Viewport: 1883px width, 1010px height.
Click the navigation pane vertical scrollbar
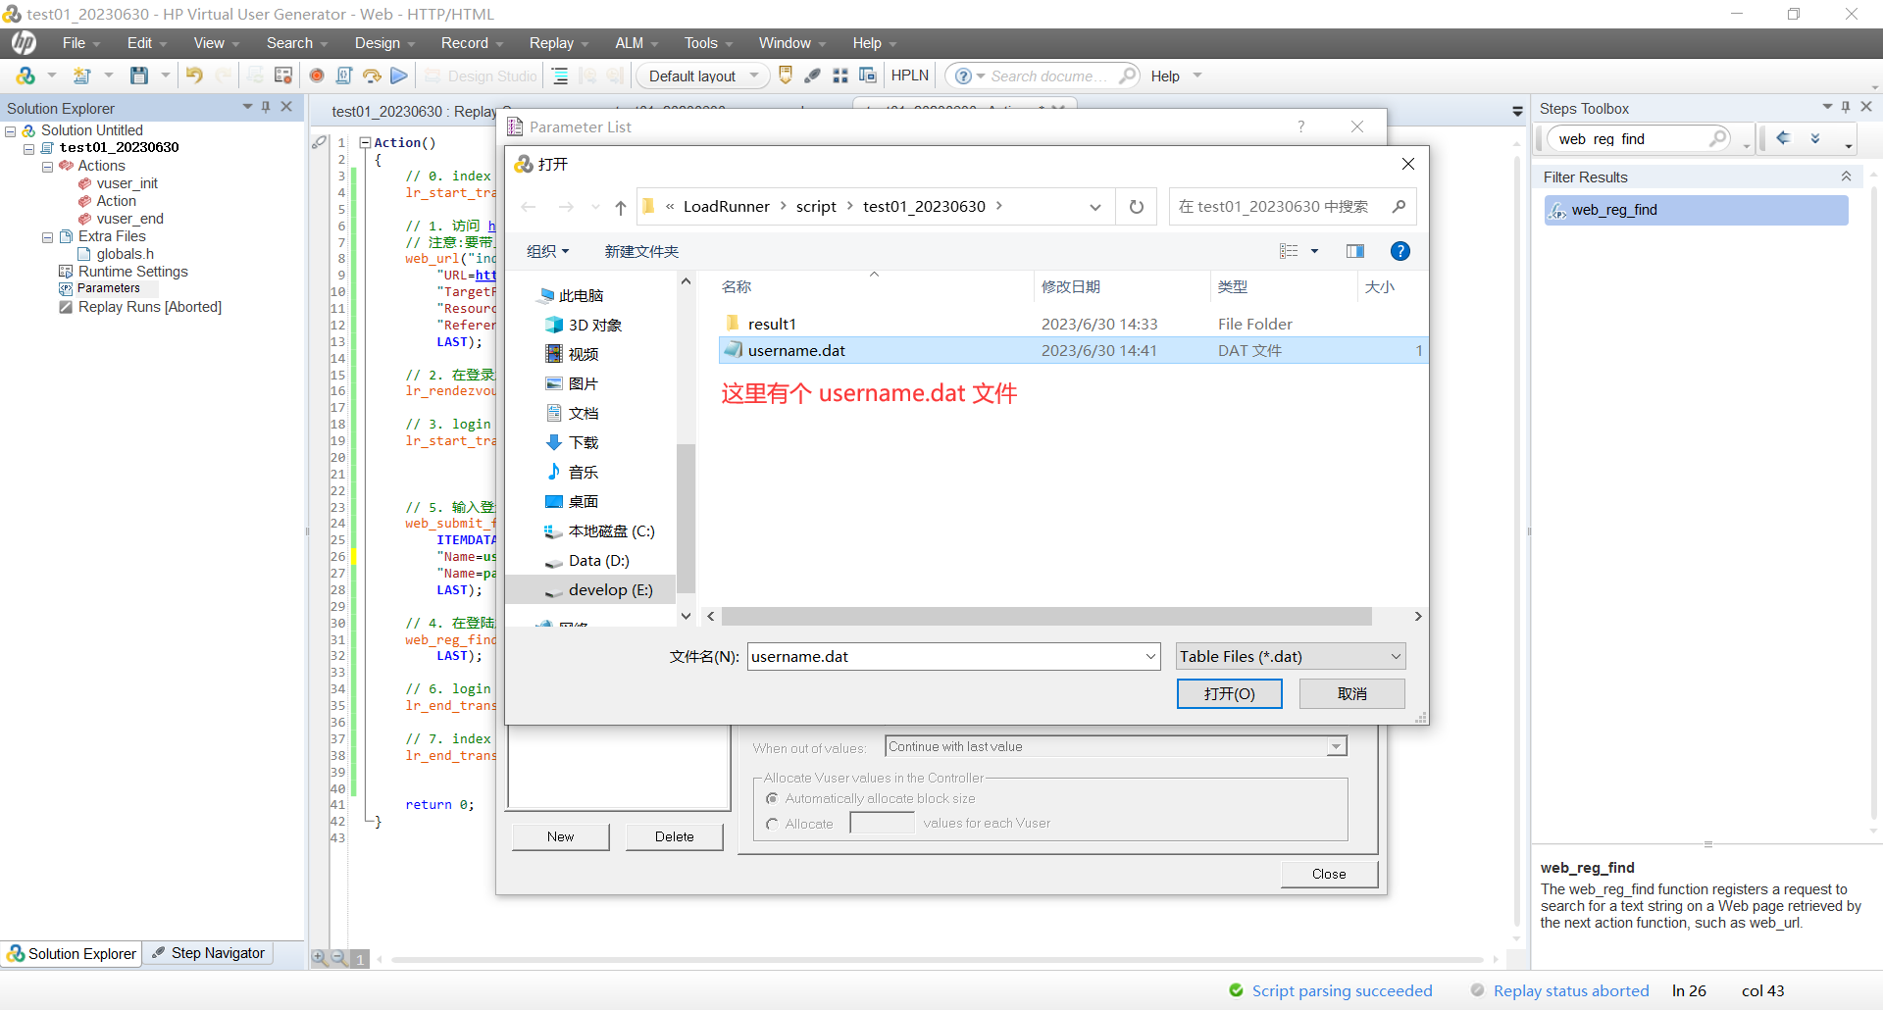(x=686, y=517)
